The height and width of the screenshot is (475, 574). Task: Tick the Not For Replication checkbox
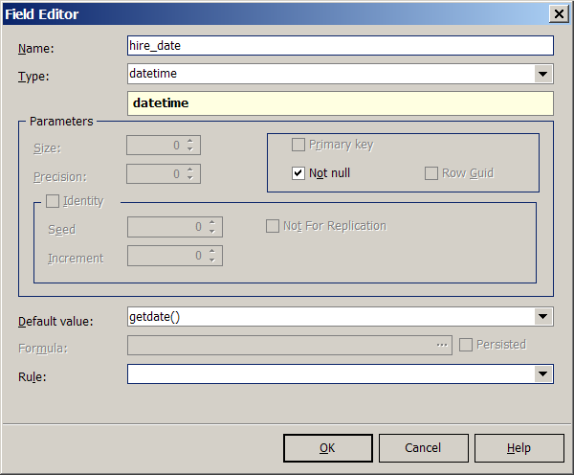pyautogui.click(x=273, y=226)
